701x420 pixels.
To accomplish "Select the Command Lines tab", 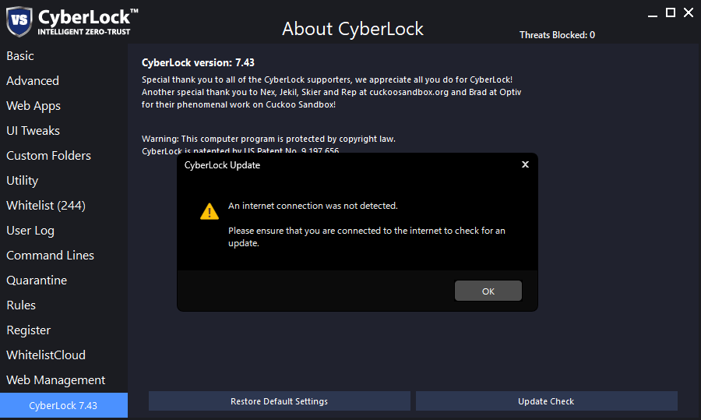I will click(50, 256).
